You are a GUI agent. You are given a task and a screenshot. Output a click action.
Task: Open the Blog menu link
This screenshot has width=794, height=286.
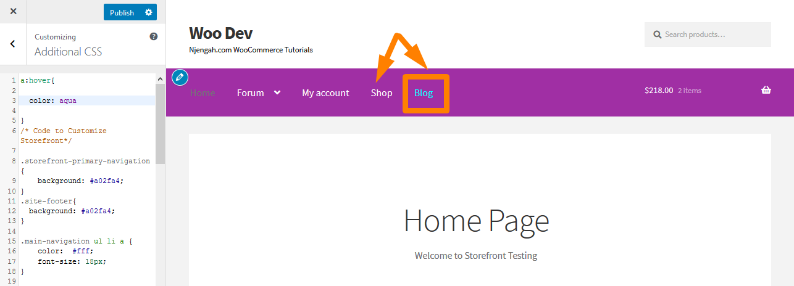point(424,93)
